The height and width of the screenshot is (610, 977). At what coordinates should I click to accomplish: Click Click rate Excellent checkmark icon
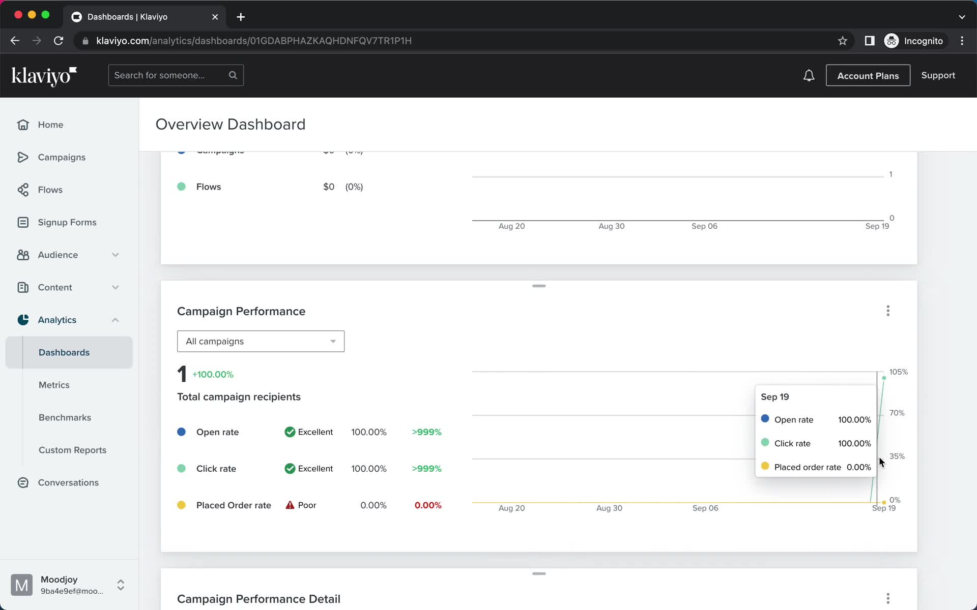(x=290, y=468)
